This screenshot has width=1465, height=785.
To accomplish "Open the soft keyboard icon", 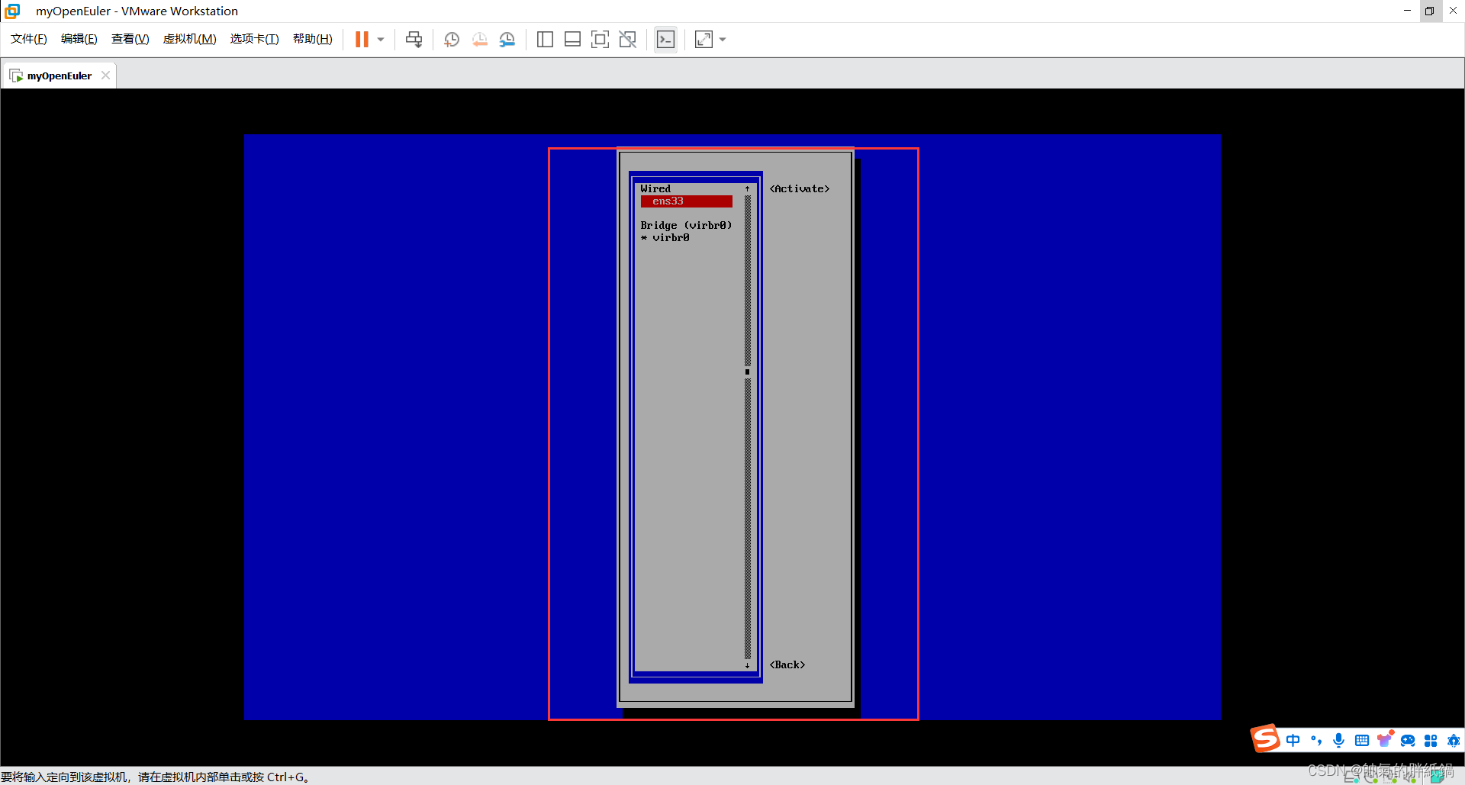I will click(1362, 740).
